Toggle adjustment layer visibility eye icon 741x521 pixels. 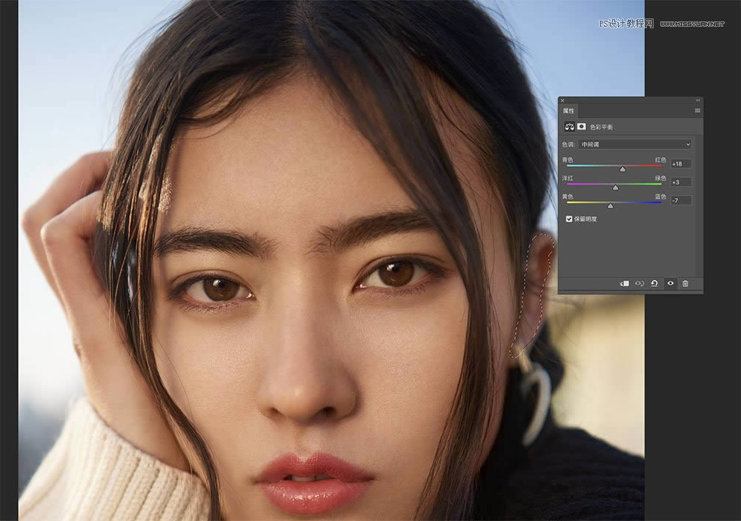click(x=670, y=284)
